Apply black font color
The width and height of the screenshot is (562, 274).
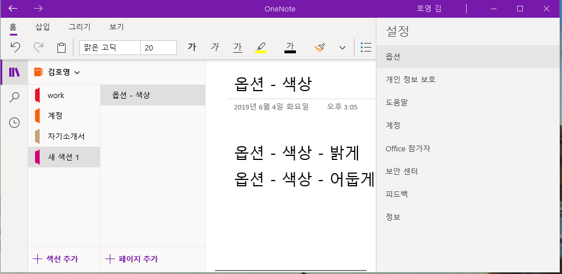(290, 48)
